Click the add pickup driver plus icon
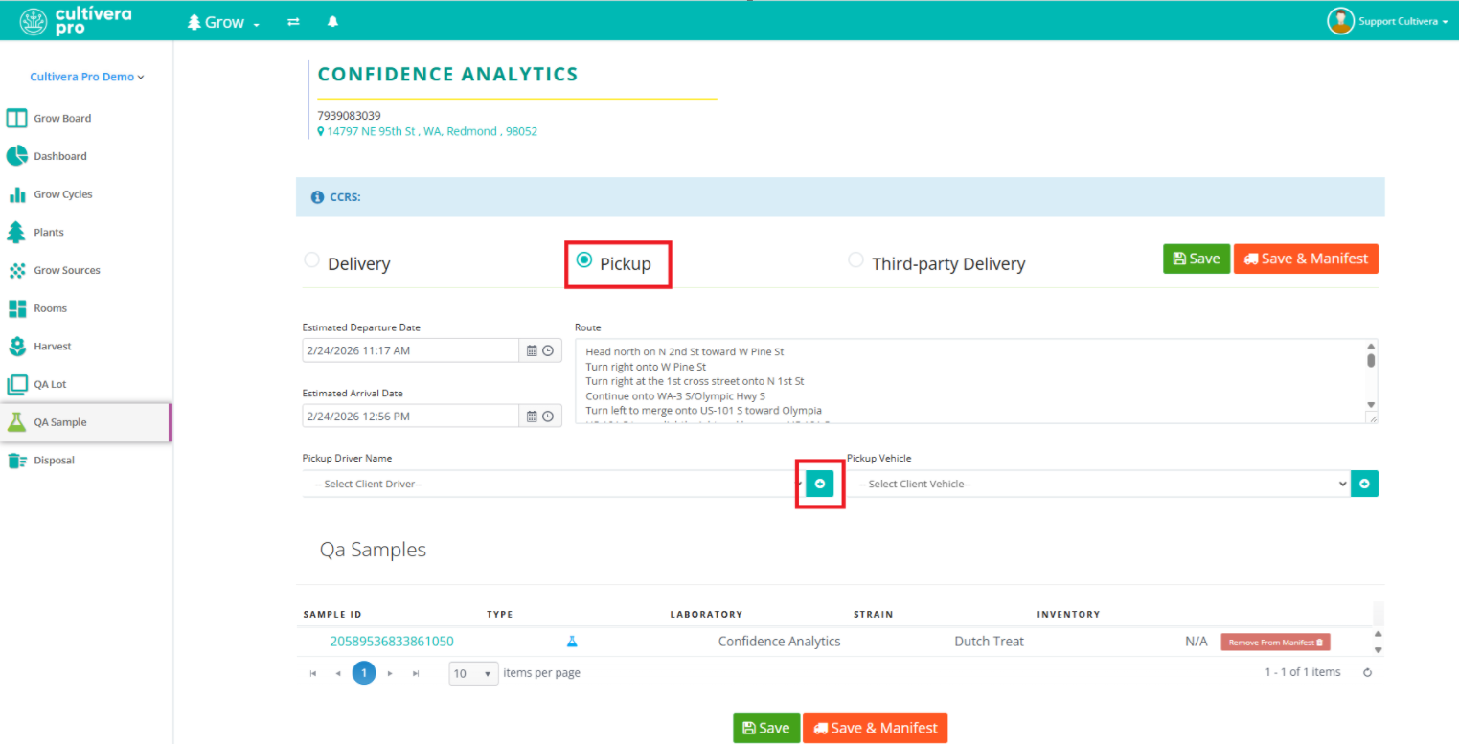 819,484
